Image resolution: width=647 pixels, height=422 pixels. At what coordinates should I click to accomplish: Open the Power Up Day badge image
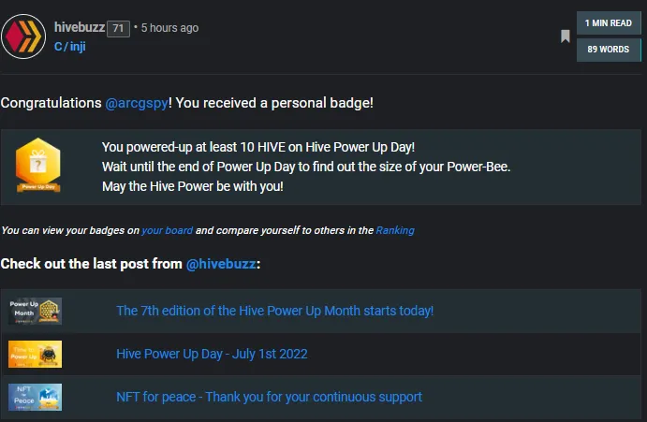point(38,165)
